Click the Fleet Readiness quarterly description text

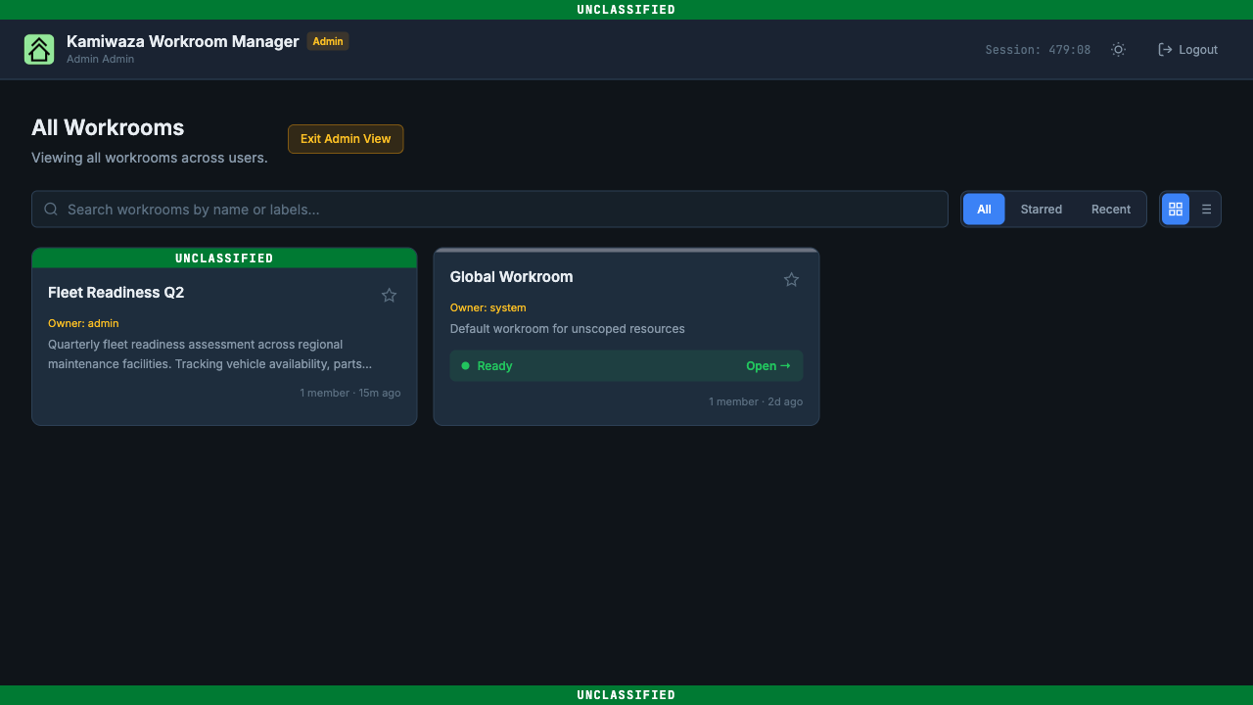pyautogui.click(x=209, y=354)
